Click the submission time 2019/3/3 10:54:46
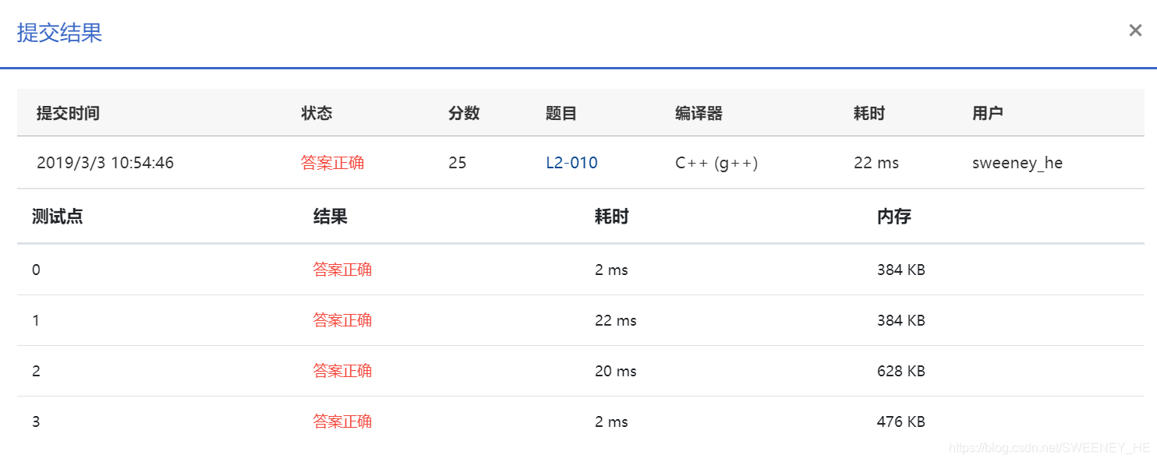Viewport: 1157px width, 462px height. tap(105, 163)
